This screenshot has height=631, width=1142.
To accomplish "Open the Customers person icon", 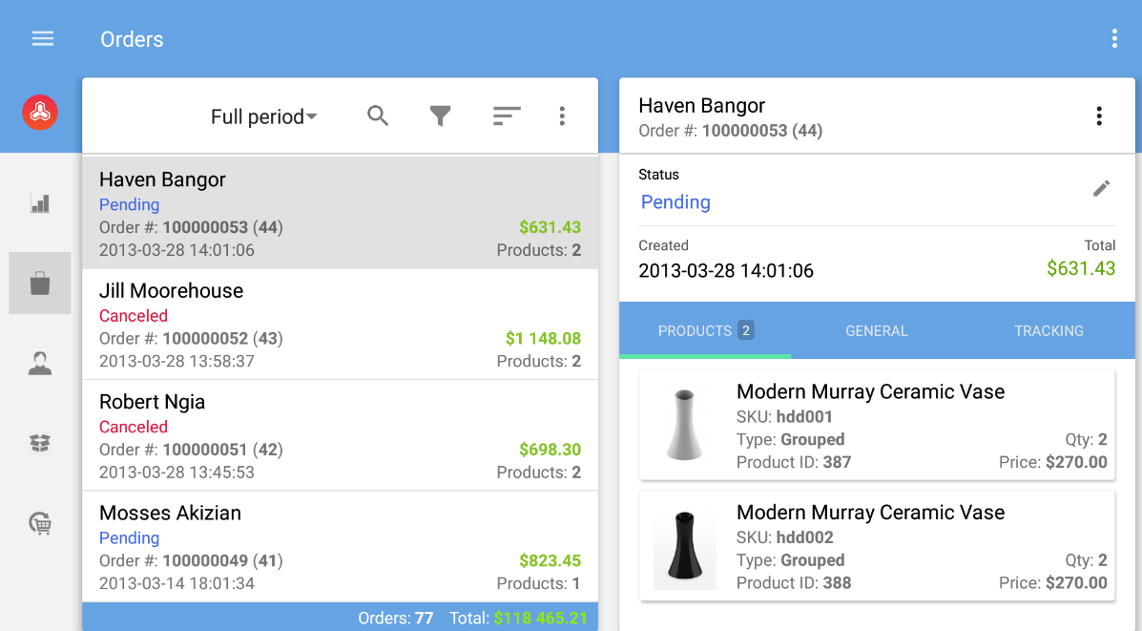I will 40,363.
